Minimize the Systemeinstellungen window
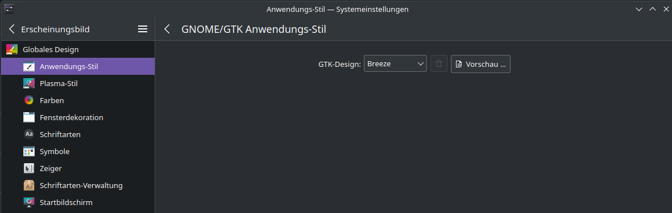Image resolution: width=672 pixels, height=213 pixels. [x=639, y=9]
